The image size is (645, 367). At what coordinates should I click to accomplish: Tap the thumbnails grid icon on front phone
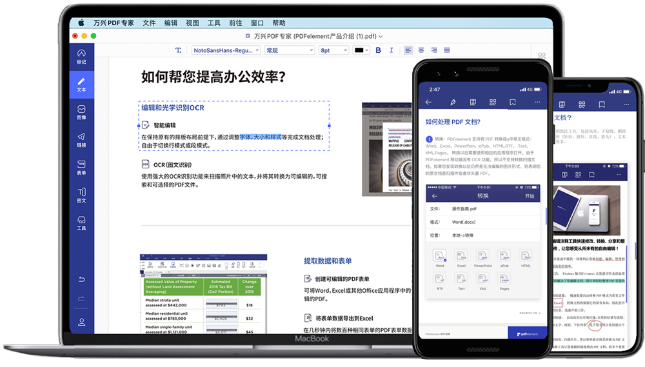(493, 102)
